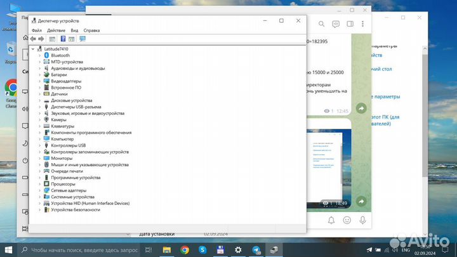Select Контроллеры запоминающих устройств item
This screenshot has height=257, width=457.
[89, 152]
